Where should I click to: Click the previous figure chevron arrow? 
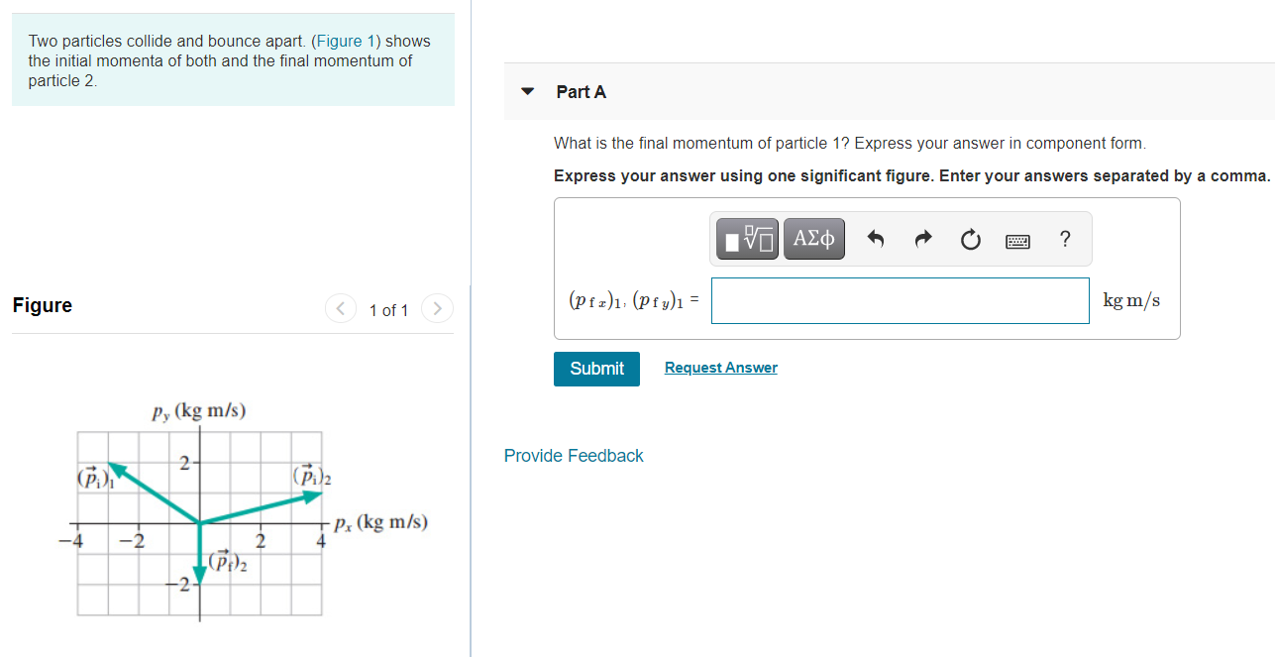click(x=340, y=308)
